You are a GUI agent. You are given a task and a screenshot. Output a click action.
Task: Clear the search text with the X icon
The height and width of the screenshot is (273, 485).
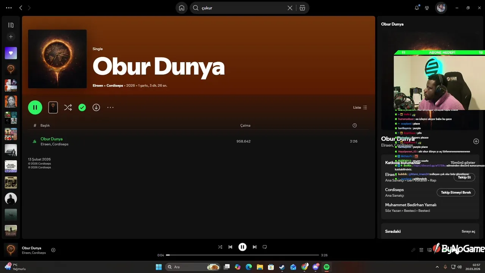pos(290,8)
